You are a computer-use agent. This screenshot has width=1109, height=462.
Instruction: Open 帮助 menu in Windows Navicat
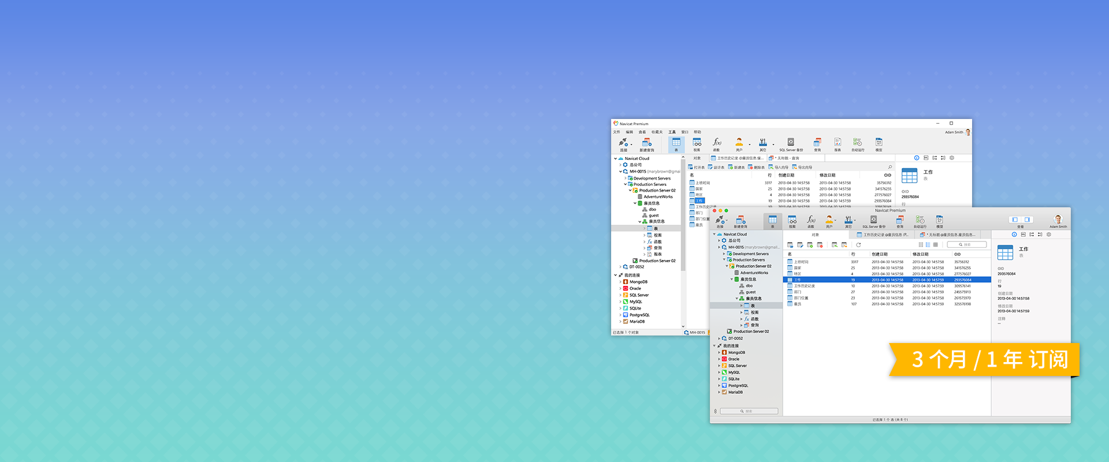697,132
